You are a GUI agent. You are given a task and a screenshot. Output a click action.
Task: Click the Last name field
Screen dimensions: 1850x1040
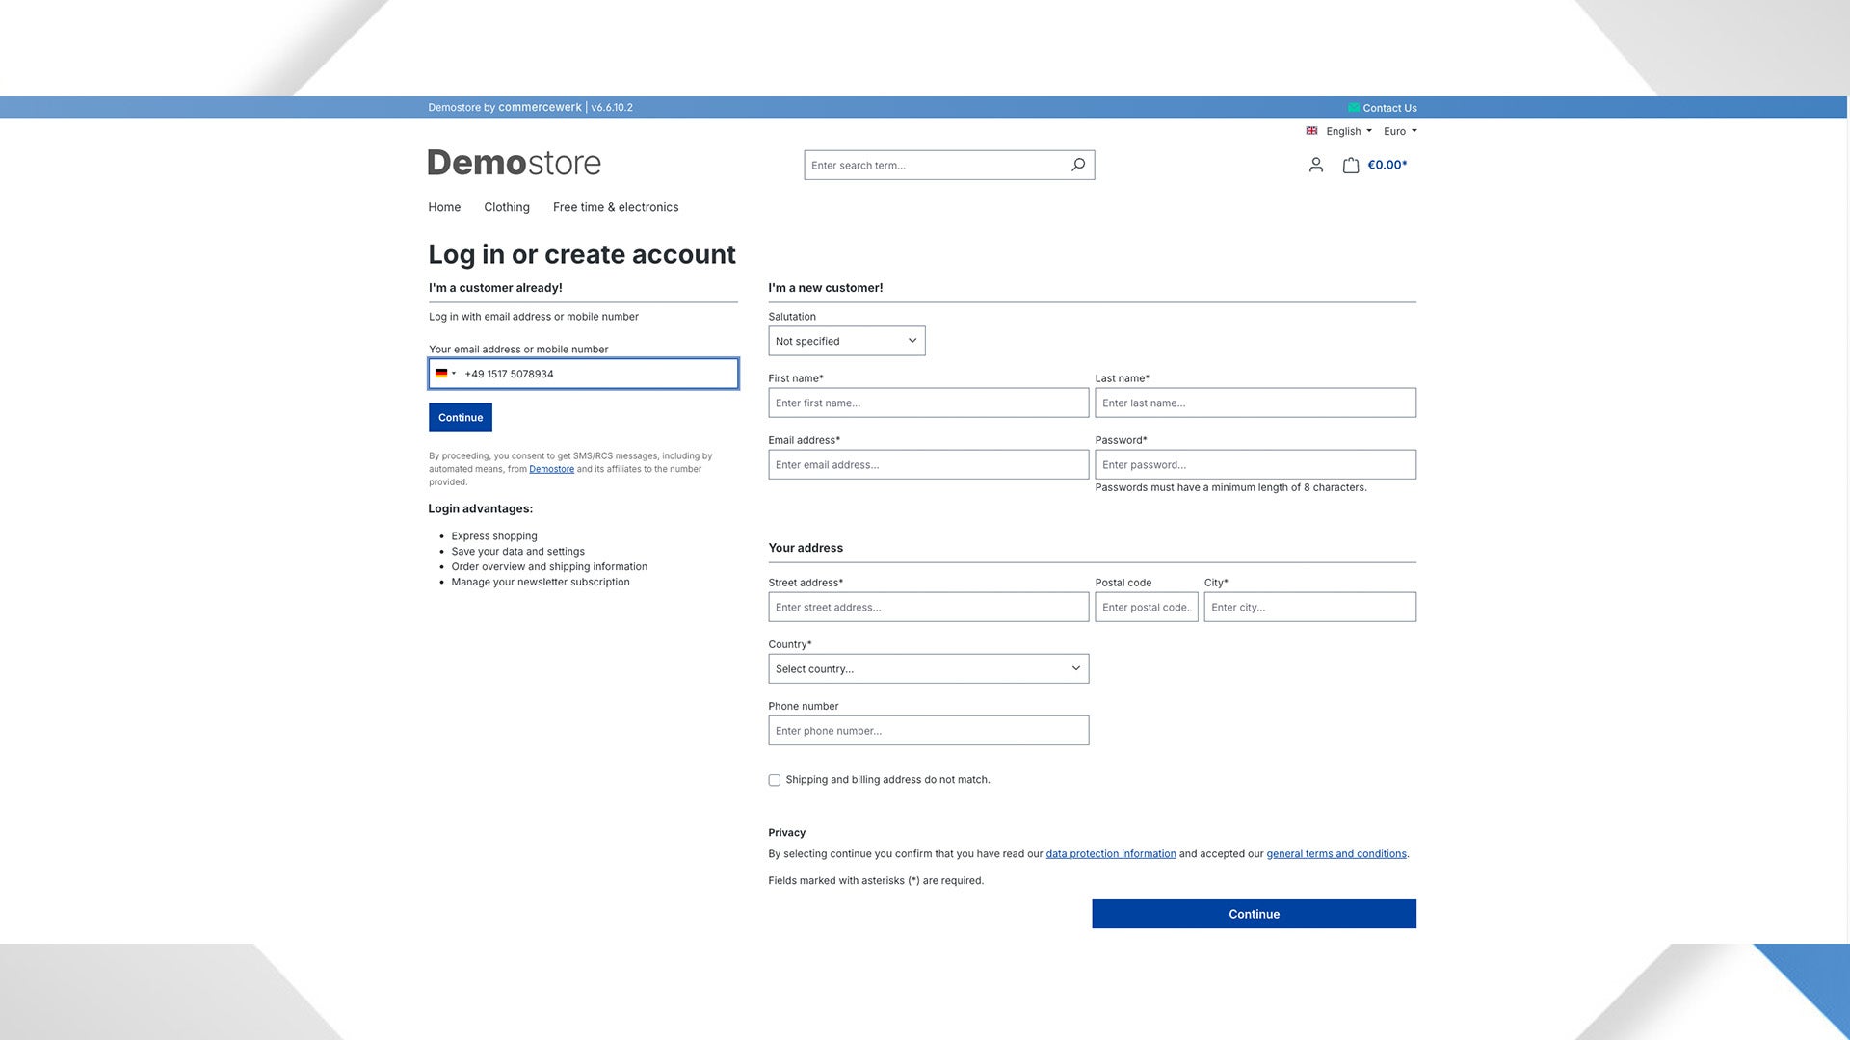(1255, 403)
